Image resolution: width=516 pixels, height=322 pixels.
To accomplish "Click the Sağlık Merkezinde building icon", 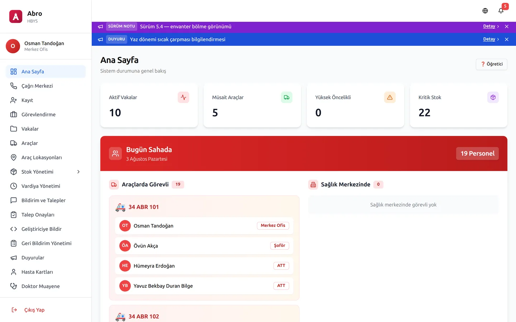I will [x=313, y=185].
